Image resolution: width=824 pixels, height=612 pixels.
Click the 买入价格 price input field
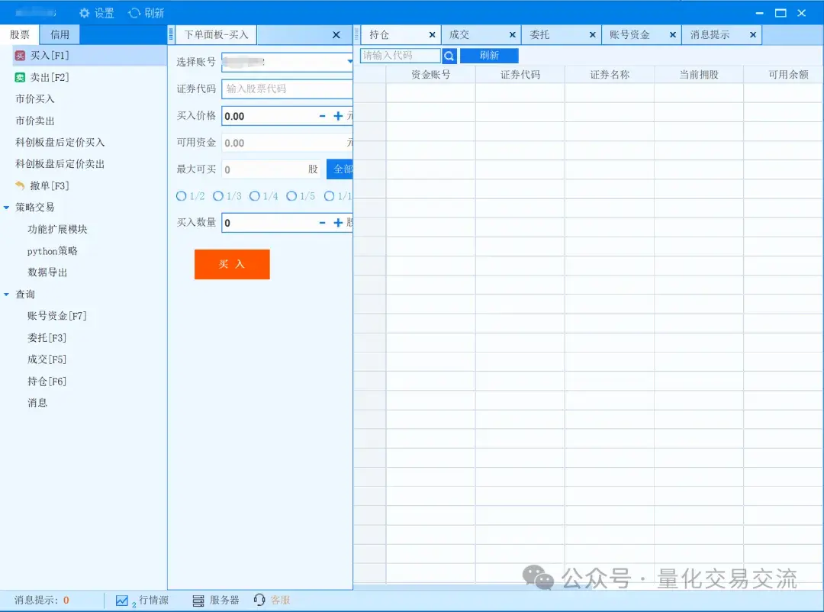(x=269, y=116)
